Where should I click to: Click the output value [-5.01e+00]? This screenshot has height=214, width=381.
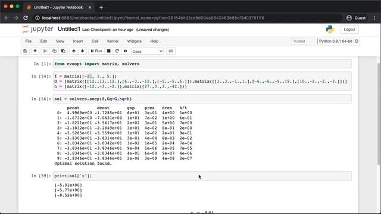(68, 185)
